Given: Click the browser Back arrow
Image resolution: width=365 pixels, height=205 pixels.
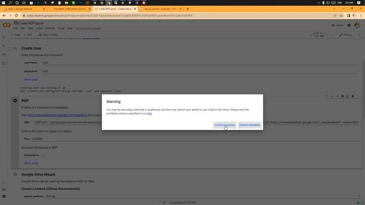Looking at the screenshot, I should point(4,15).
